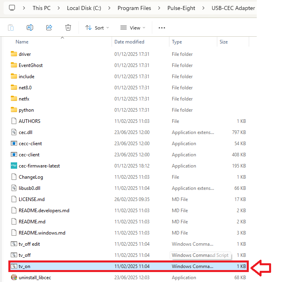Click the MD File type of README.md

(180, 222)
